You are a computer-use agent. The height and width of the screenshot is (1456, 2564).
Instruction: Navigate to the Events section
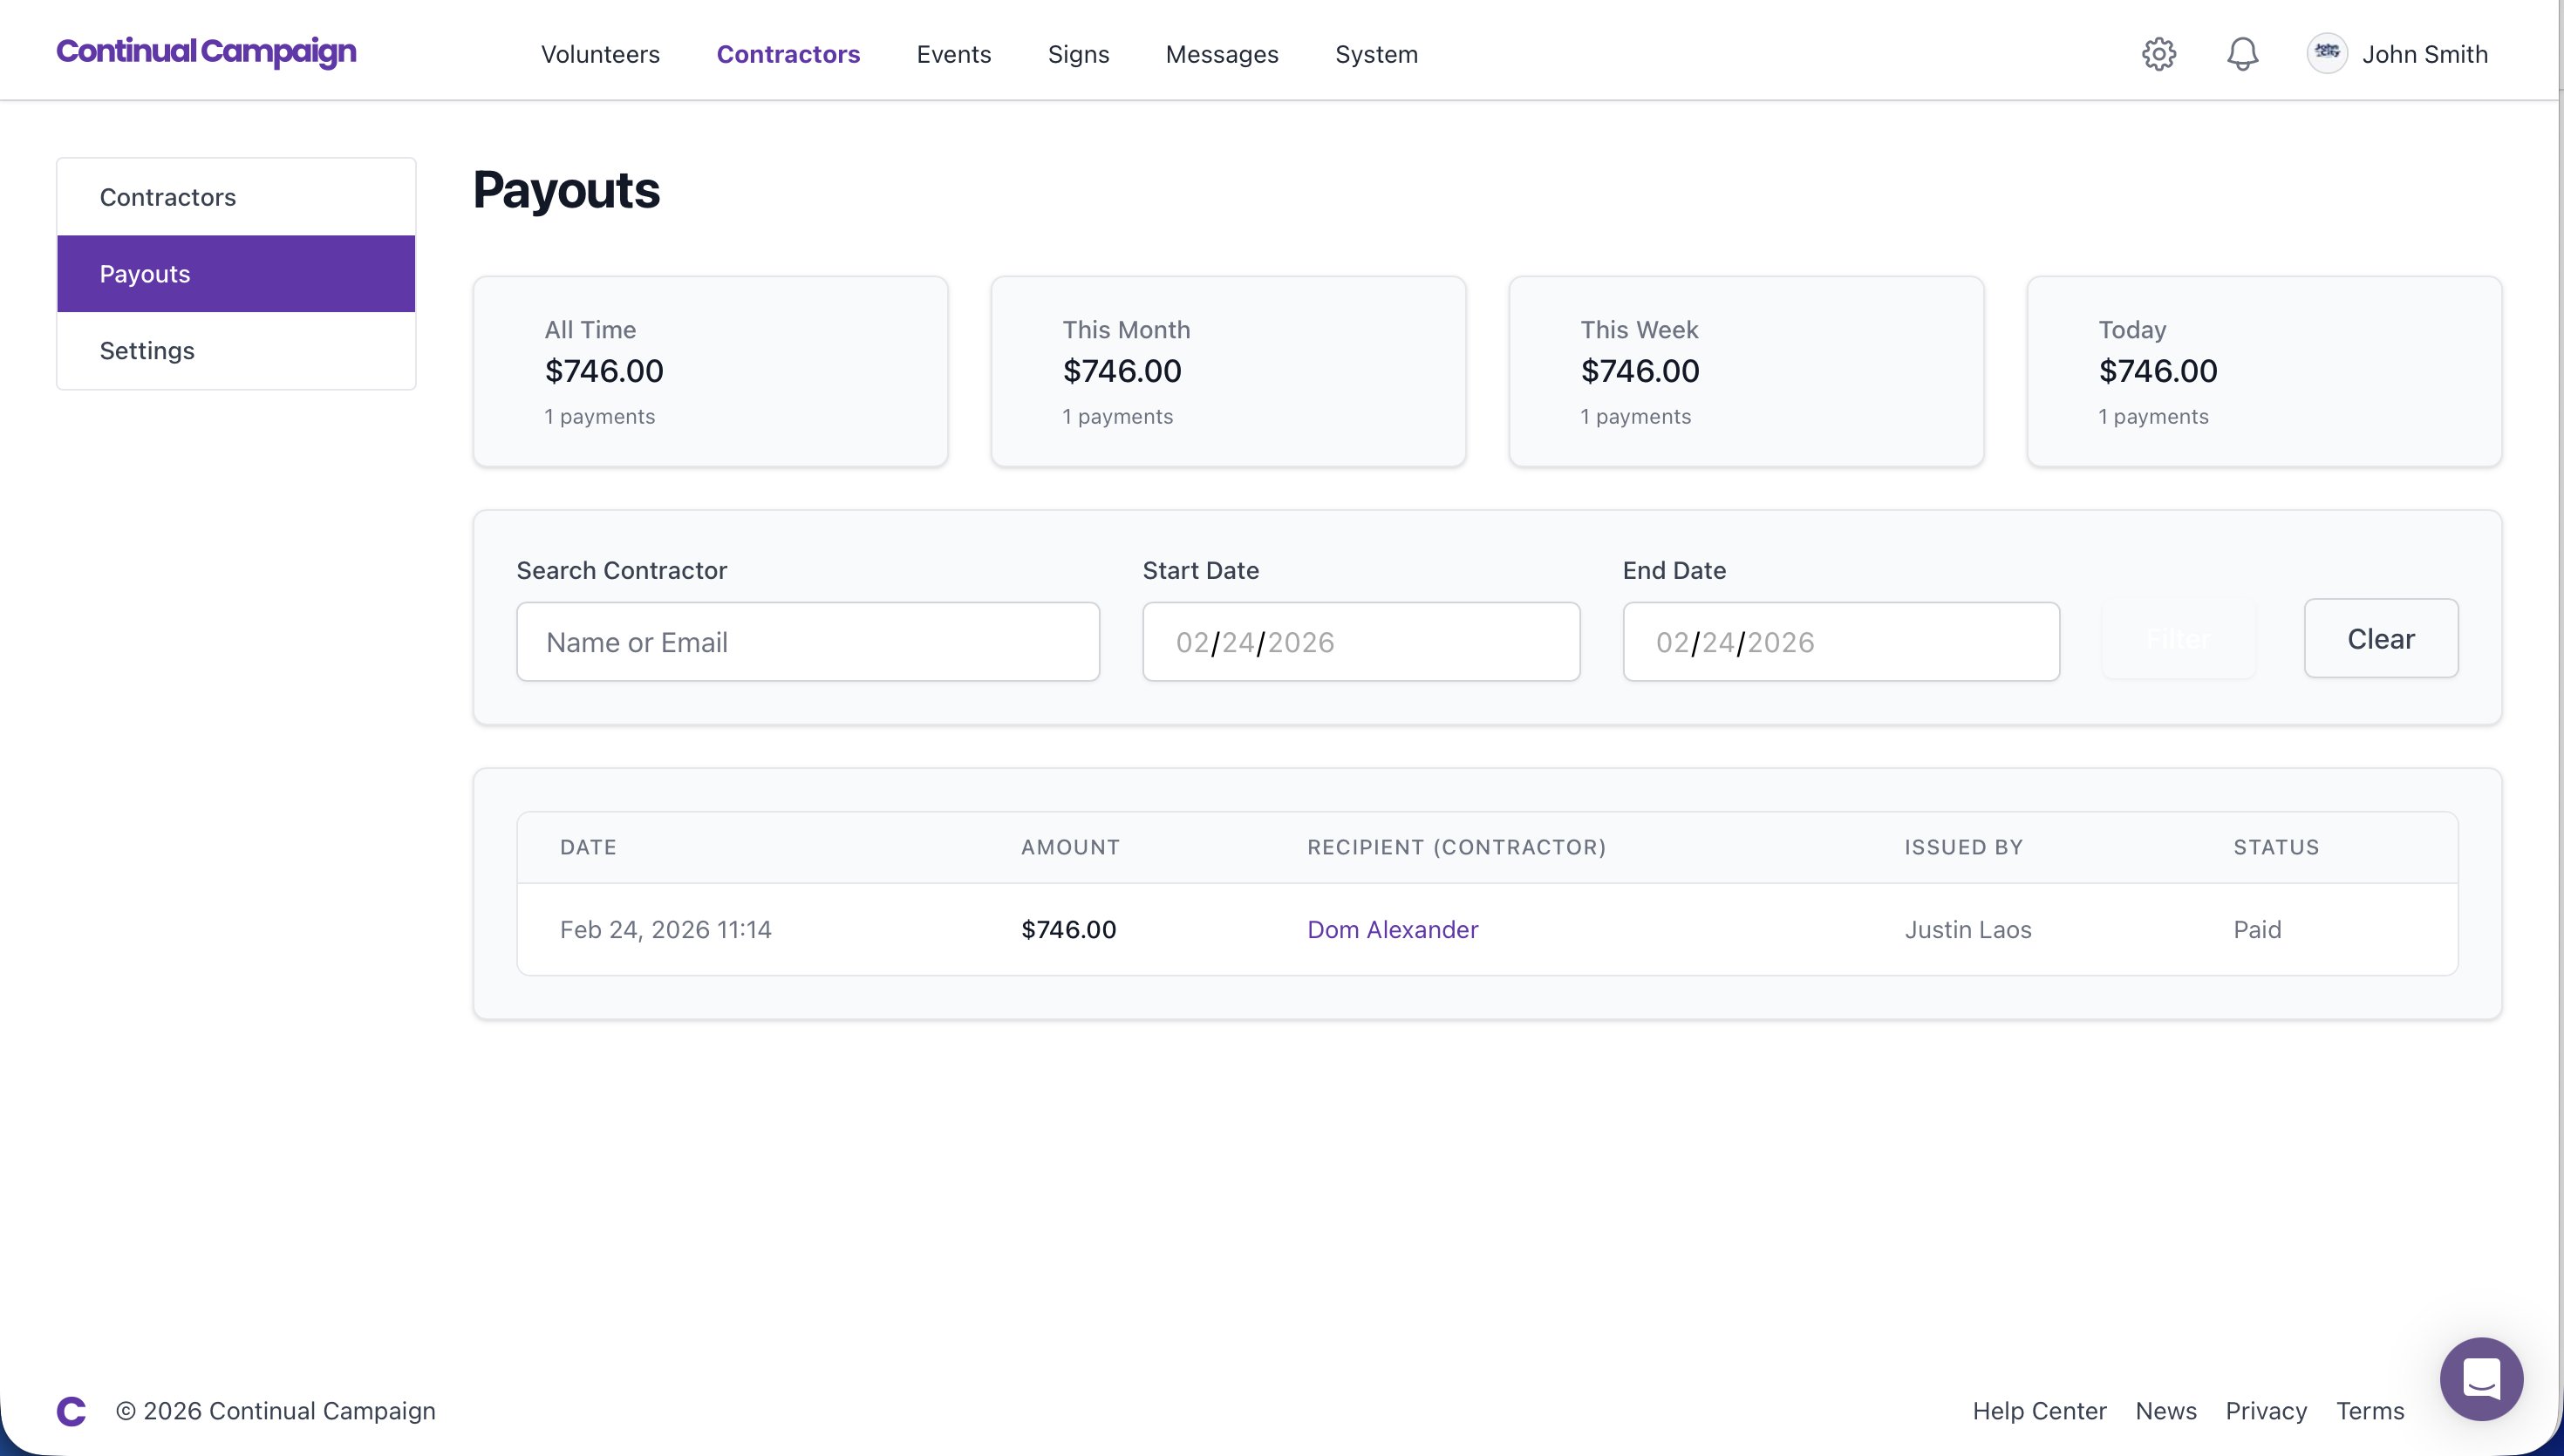click(953, 54)
